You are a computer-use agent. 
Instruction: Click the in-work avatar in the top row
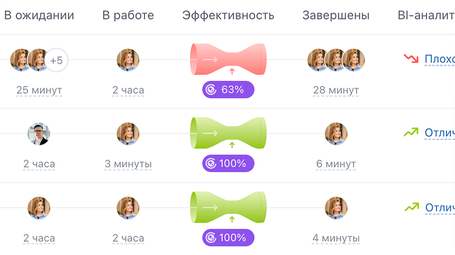click(128, 60)
